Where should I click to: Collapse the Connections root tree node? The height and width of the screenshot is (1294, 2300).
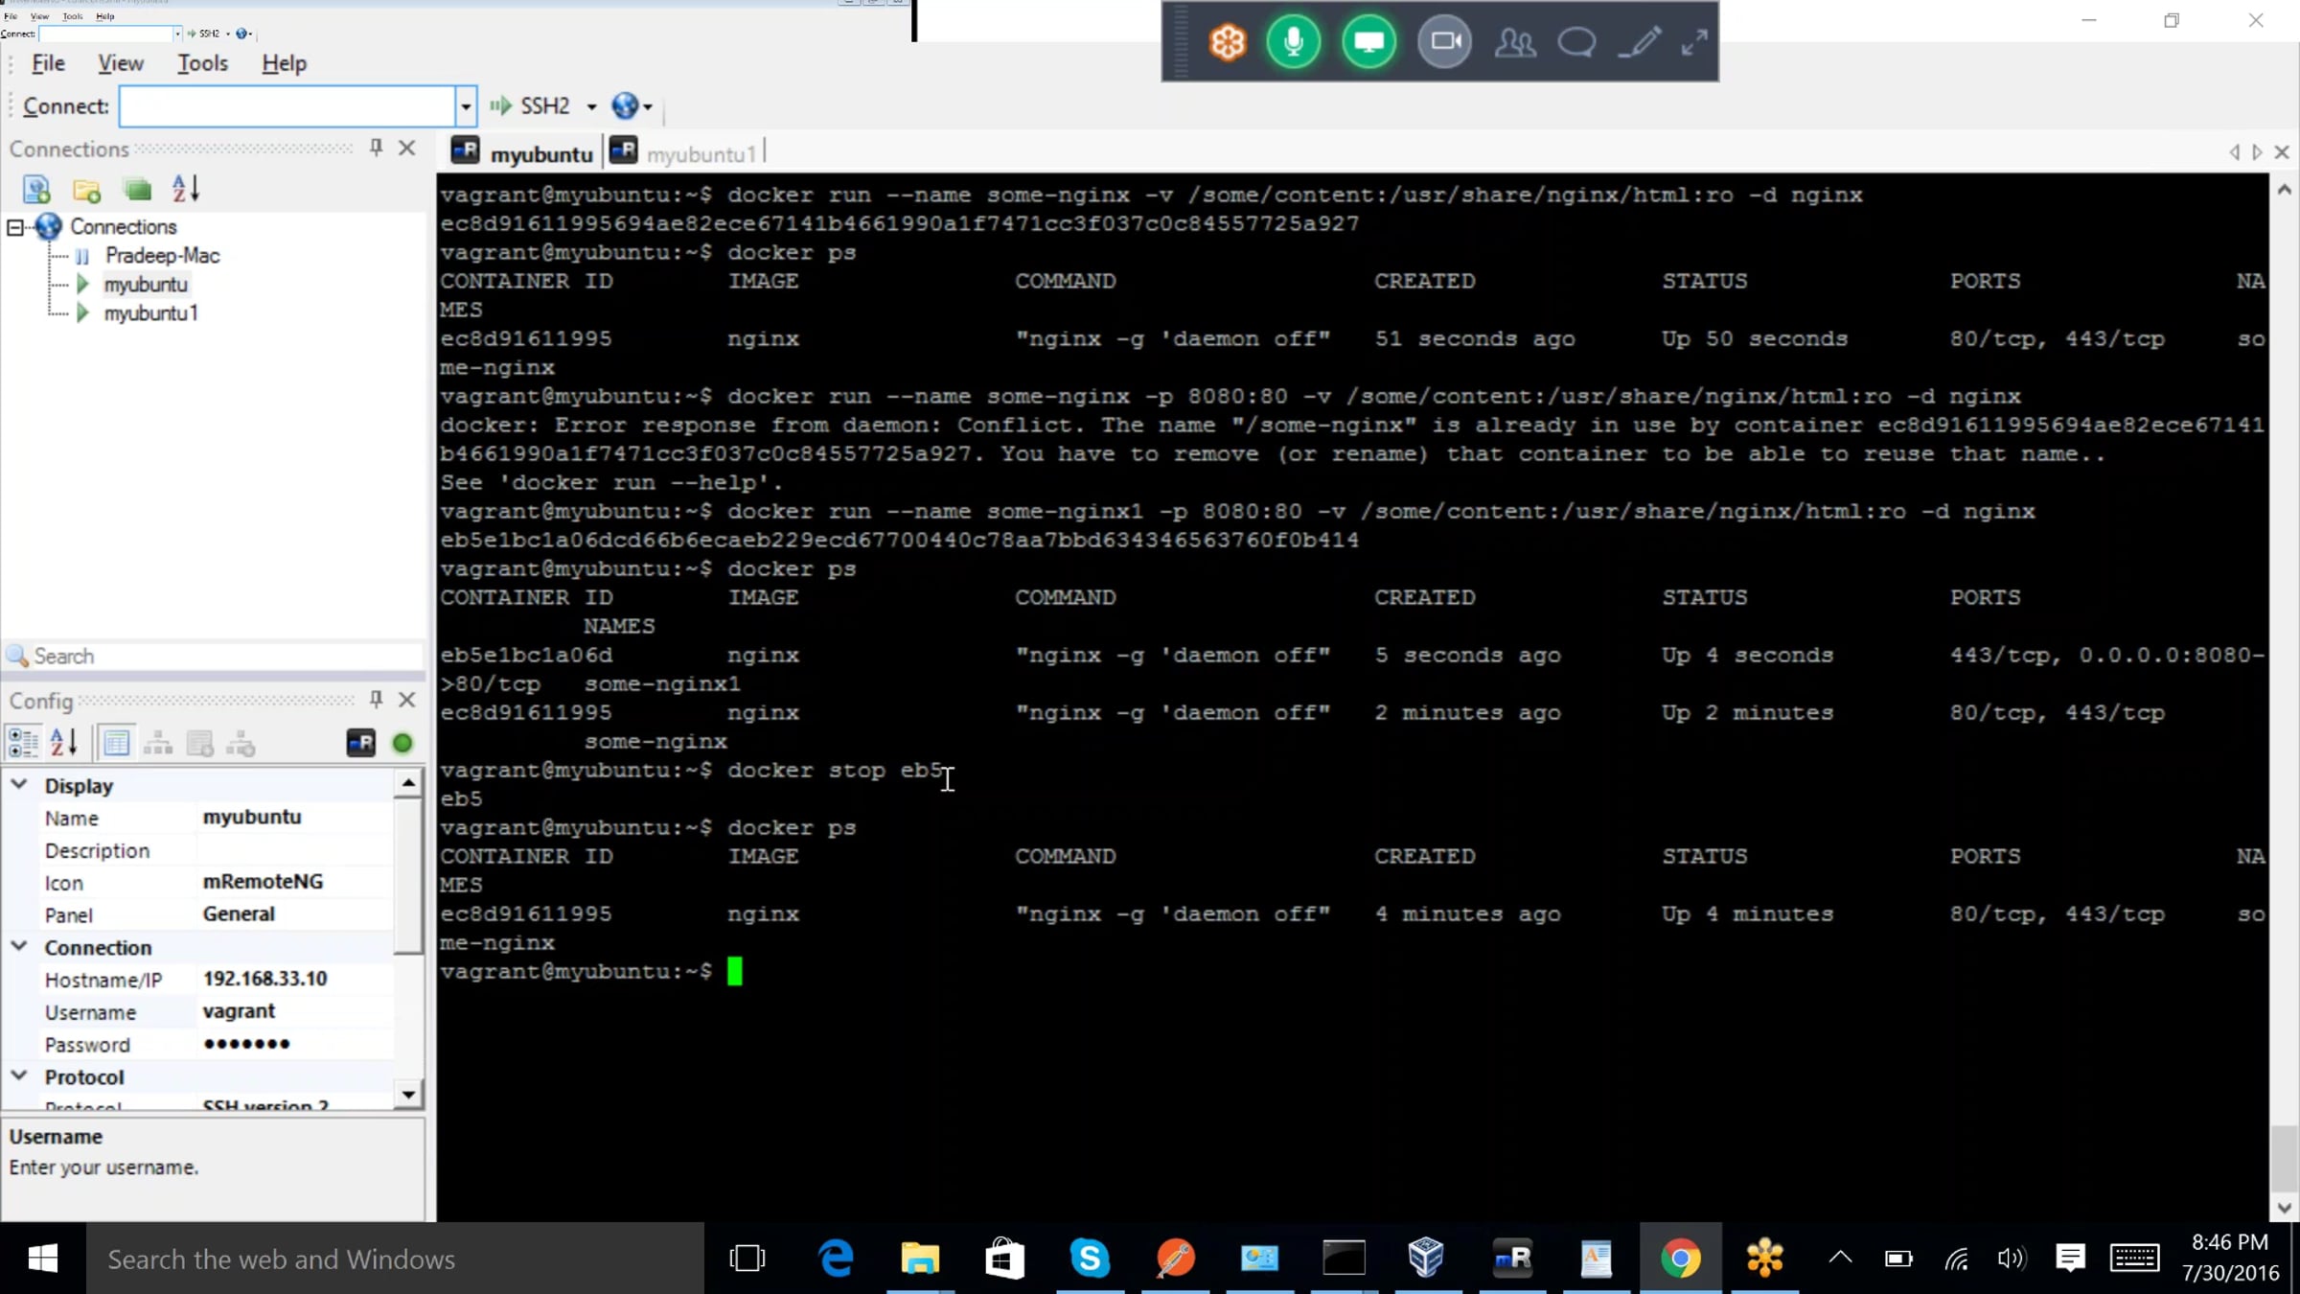(15, 227)
